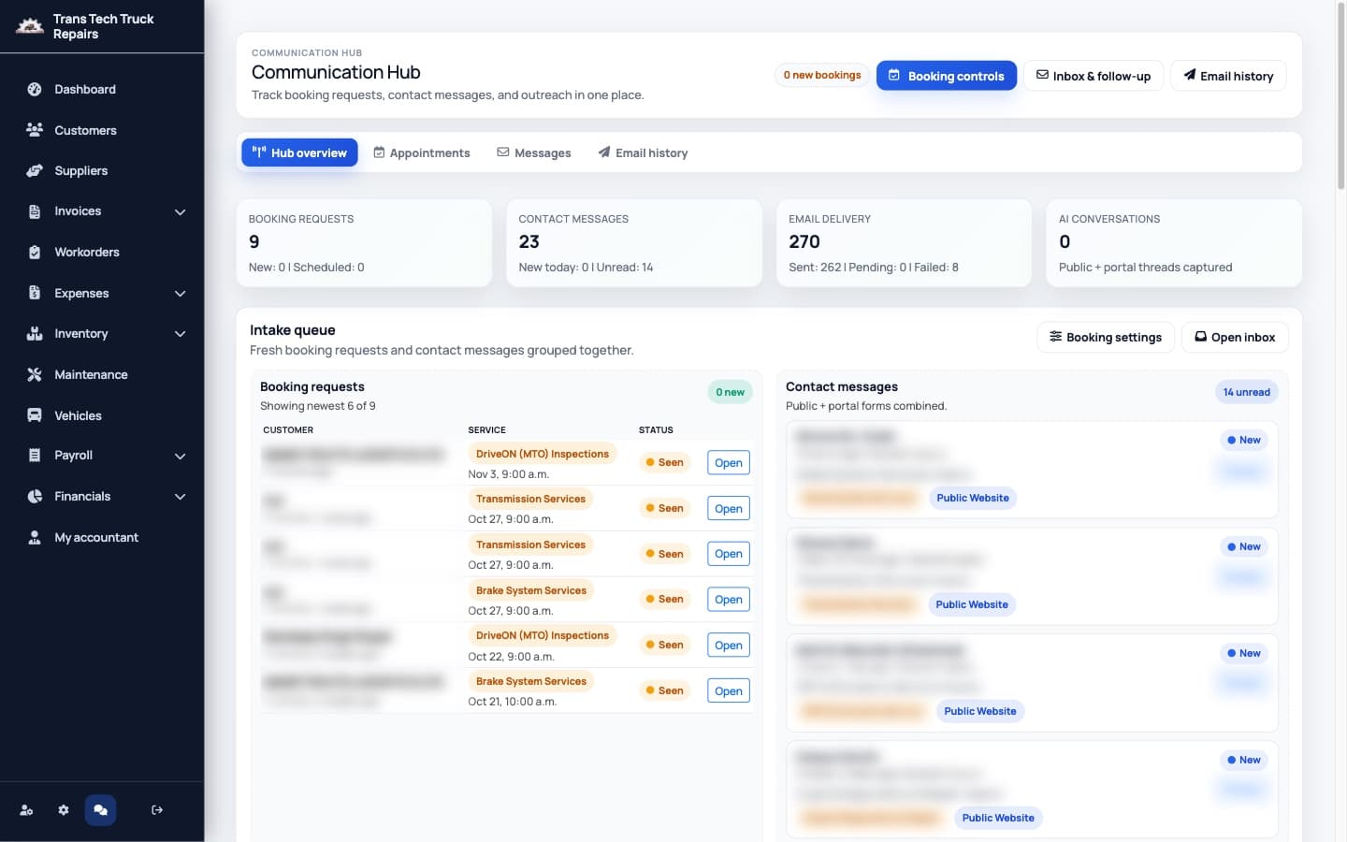Image resolution: width=1347 pixels, height=842 pixels.
Task: Switch to the Hub overview tab
Action: [299, 152]
